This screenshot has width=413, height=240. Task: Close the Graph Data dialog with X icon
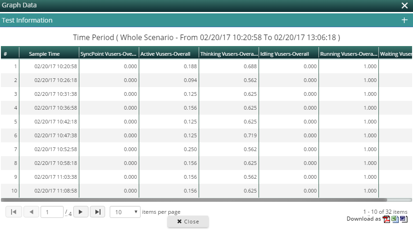click(404, 6)
